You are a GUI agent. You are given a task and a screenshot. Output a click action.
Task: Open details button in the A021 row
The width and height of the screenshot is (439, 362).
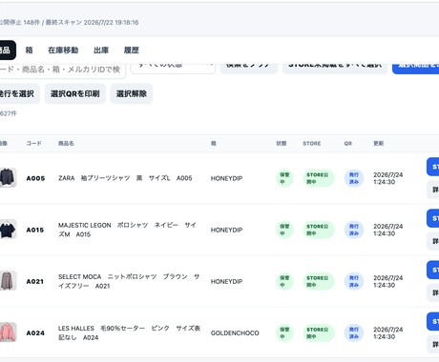tap(433, 292)
